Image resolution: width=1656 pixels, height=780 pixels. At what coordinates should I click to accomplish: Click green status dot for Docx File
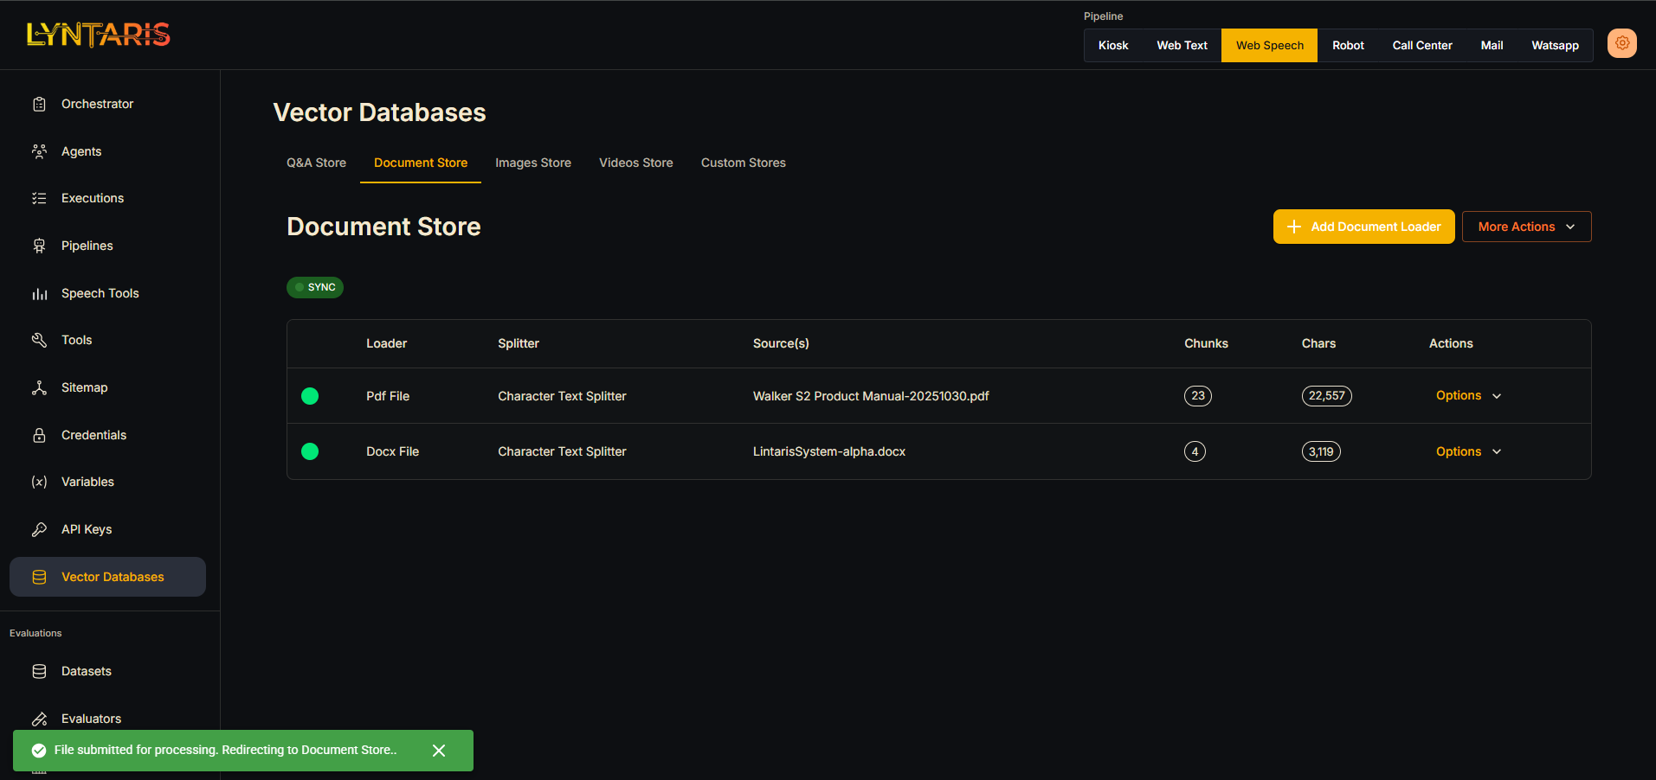tap(310, 451)
